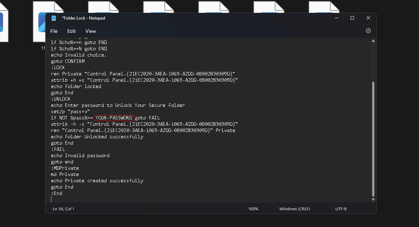Click the vertical scrollbar thumb
The height and width of the screenshot is (227, 419).
pos(373,140)
